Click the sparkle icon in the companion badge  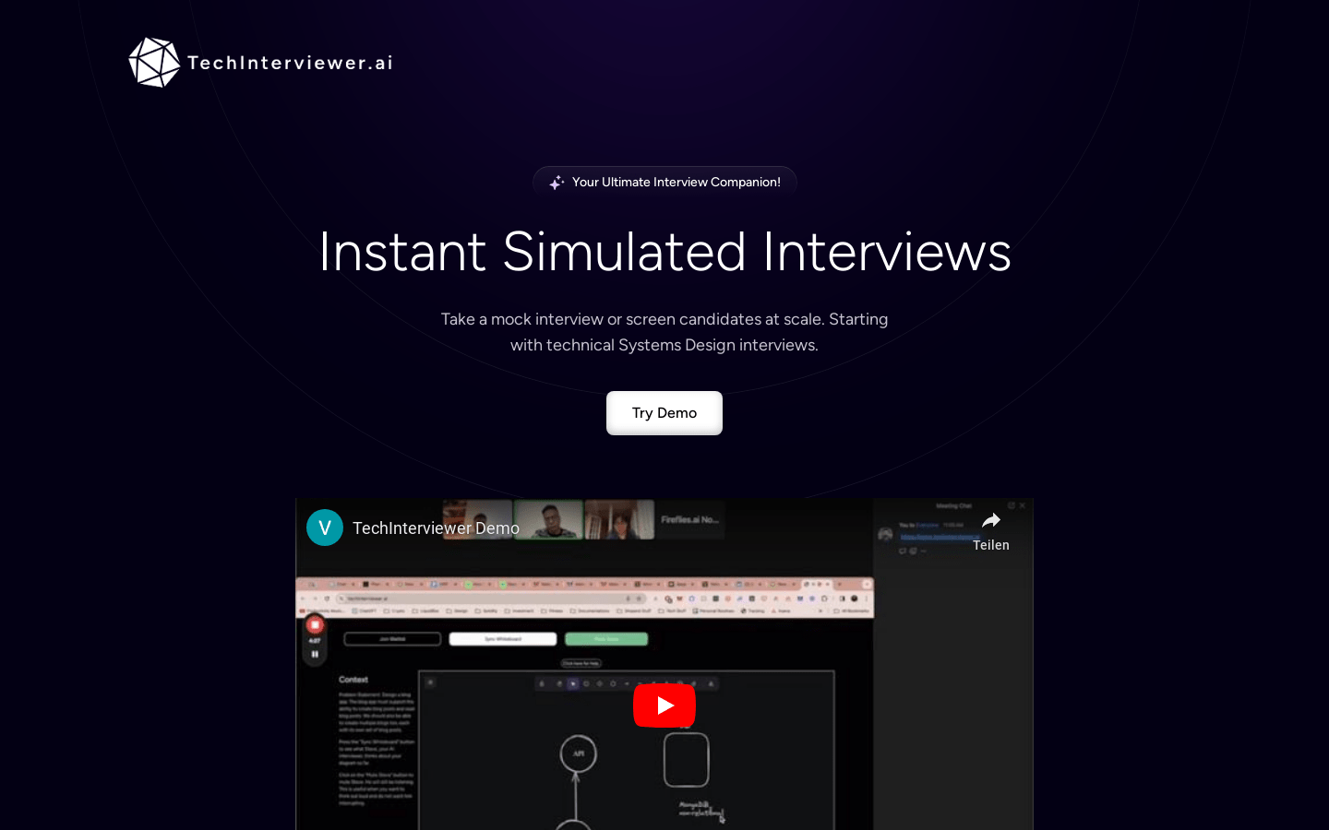point(557,183)
